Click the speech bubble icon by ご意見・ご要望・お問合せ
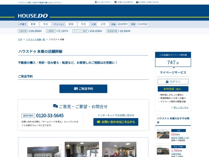Viewport: 209px width, 157px height. click(x=55, y=106)
